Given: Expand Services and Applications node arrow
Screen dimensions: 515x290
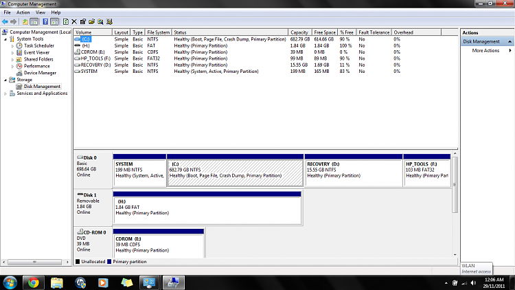Looking at the screenshot, I should coord(5,93).
